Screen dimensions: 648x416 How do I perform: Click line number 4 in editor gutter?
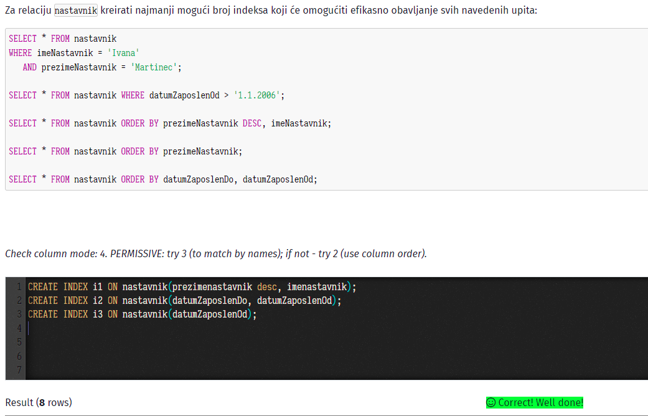(19, 328)
